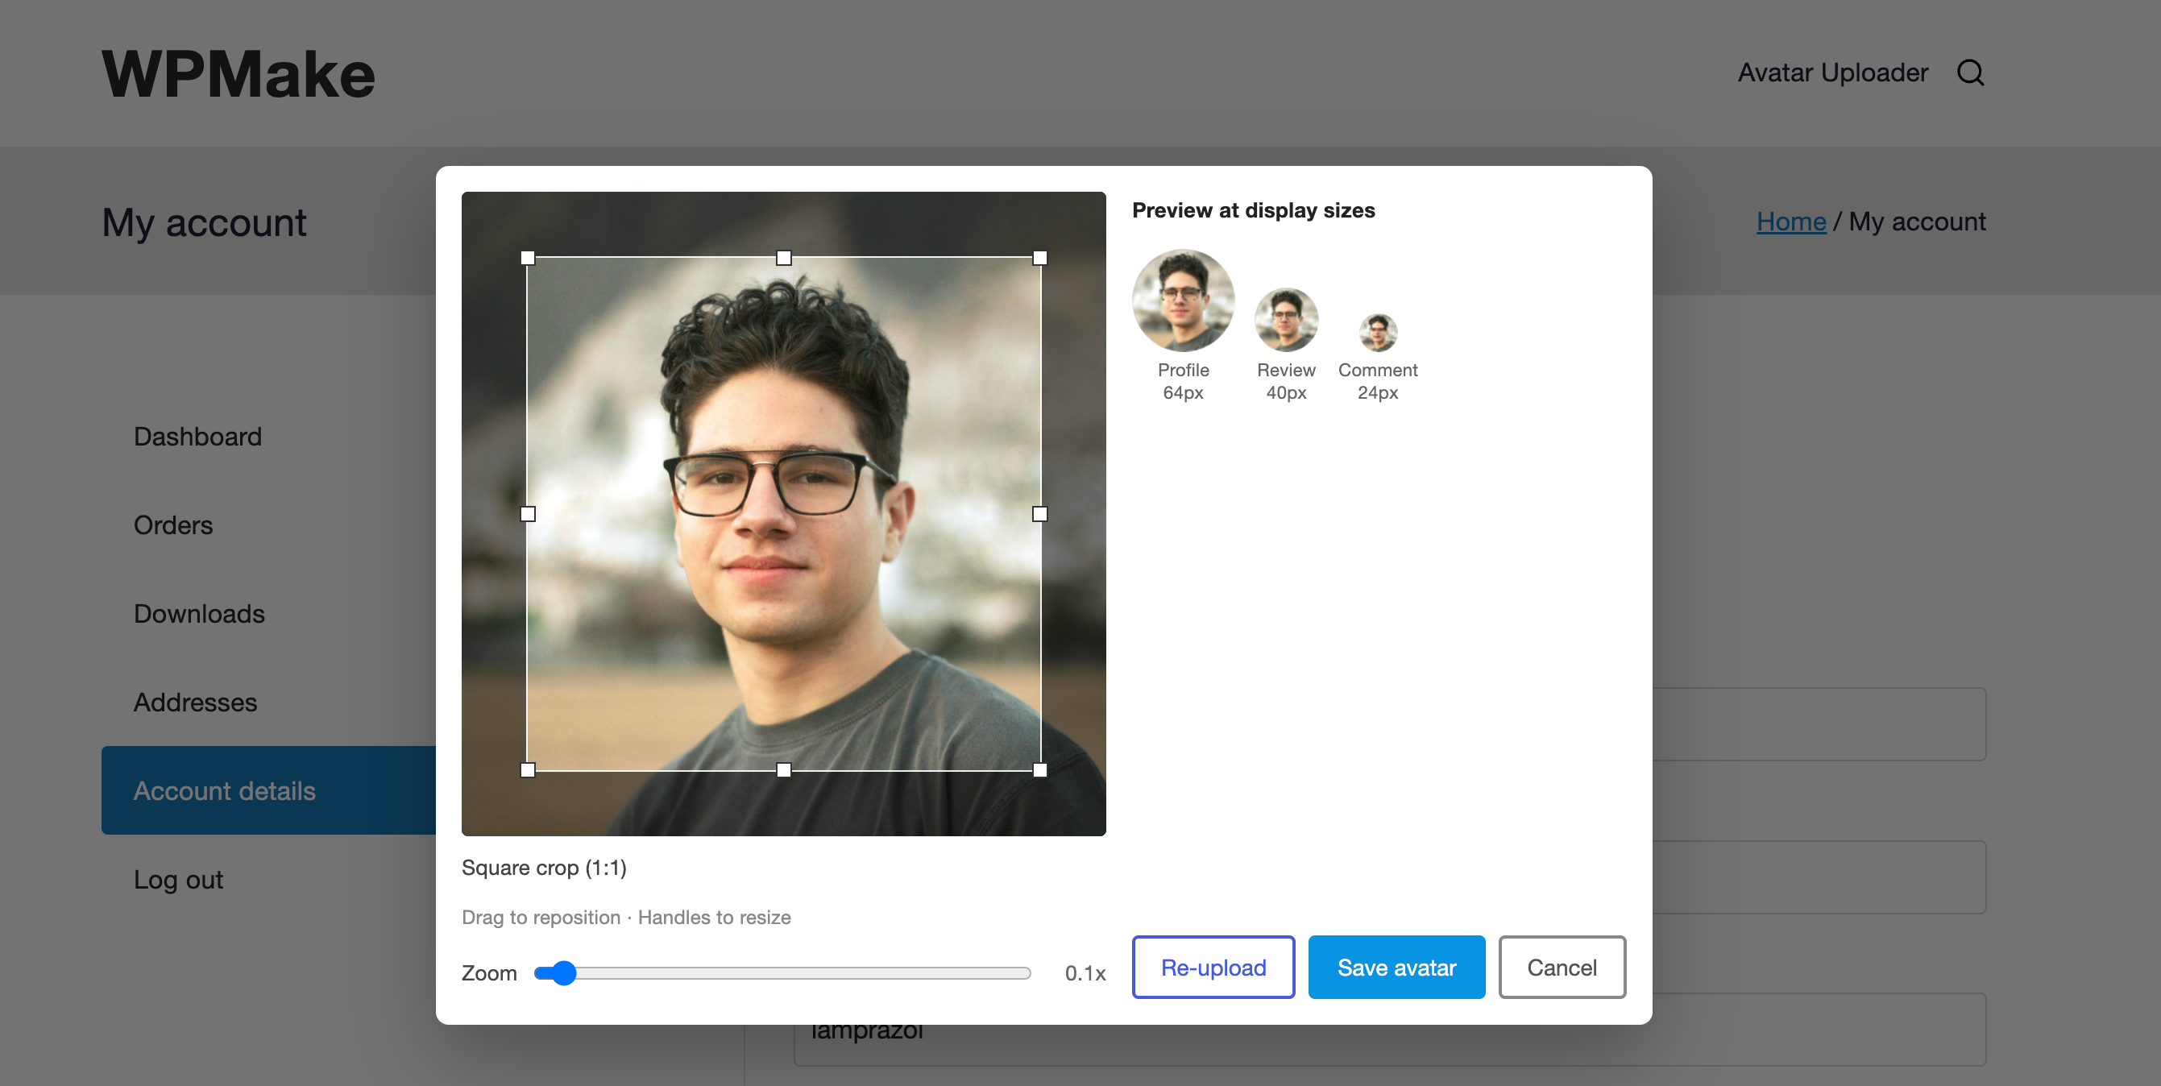Click the bottom-right crop resize handle
Image resolution: width=2161 pixels, height=1086 pixels.
point(1039,770)
